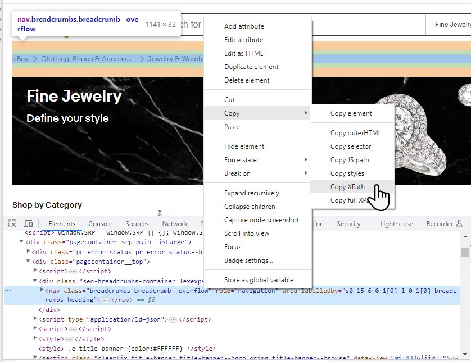The height and width of the screenshot is (362, 471).
Task: Click the Clothing, Shoes & Accessories breadcrumb
Action: 86,59
